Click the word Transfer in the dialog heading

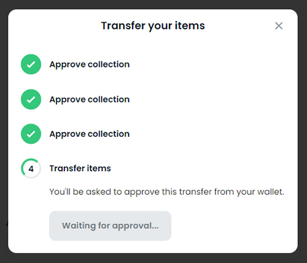[123, 26]
